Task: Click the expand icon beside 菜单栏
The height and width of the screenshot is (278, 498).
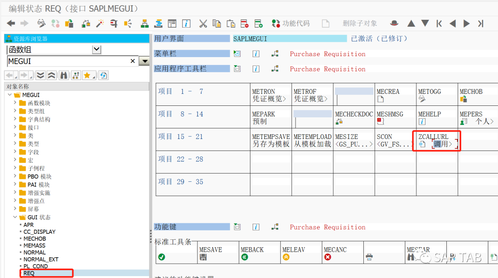Action: pos(237,53)
